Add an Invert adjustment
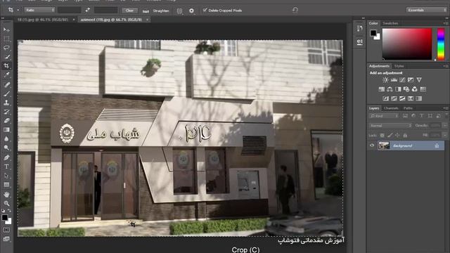450x253 pixels. pos(386,98)
